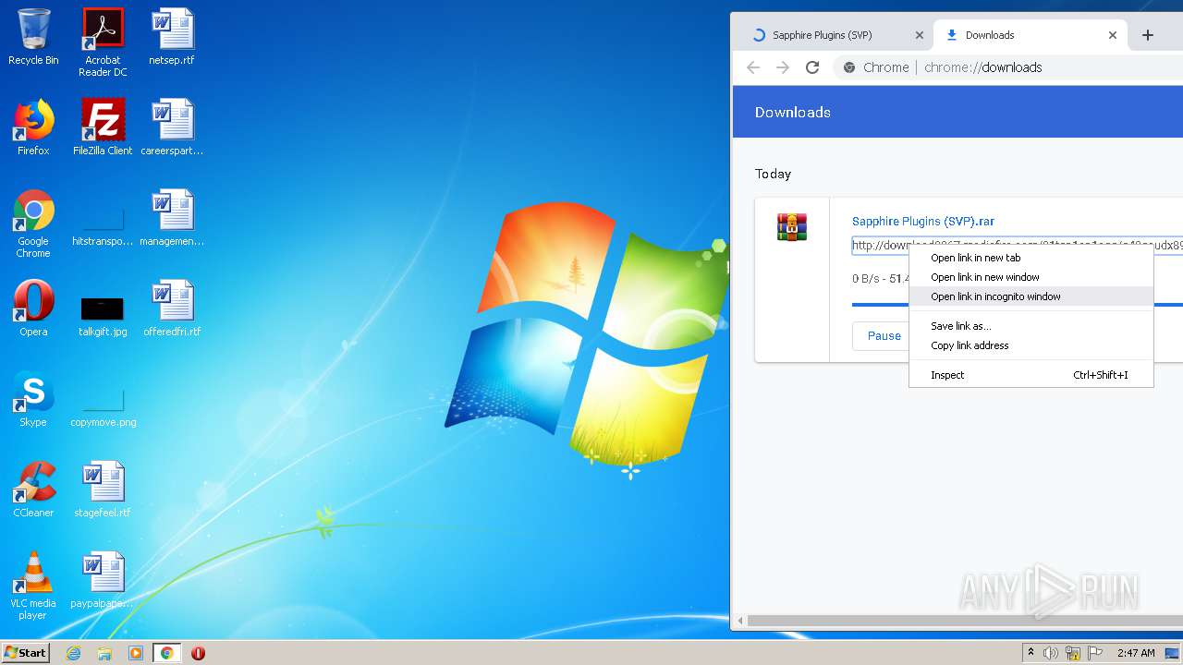The image size is (1183, 665).
Task: Launch Firefox from desktop
Action: (33, 127)
